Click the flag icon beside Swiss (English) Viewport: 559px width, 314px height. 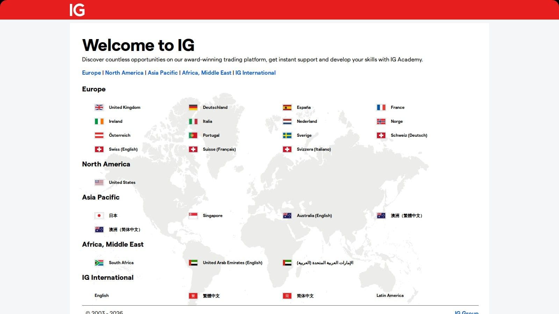(x=99, y=149)
